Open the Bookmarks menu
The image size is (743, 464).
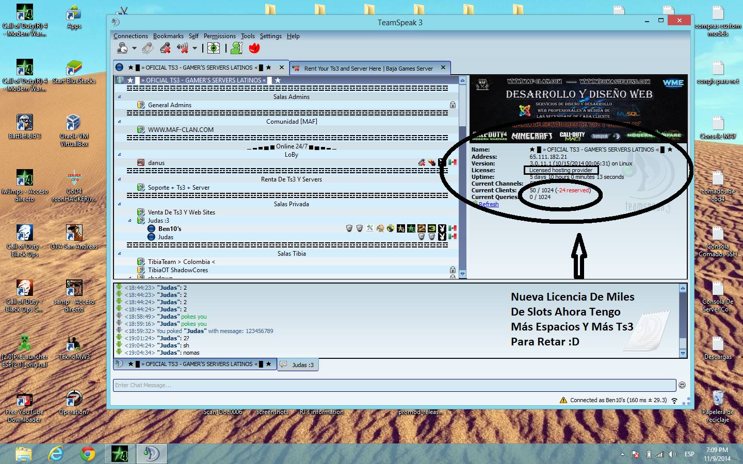pos(168,36)
